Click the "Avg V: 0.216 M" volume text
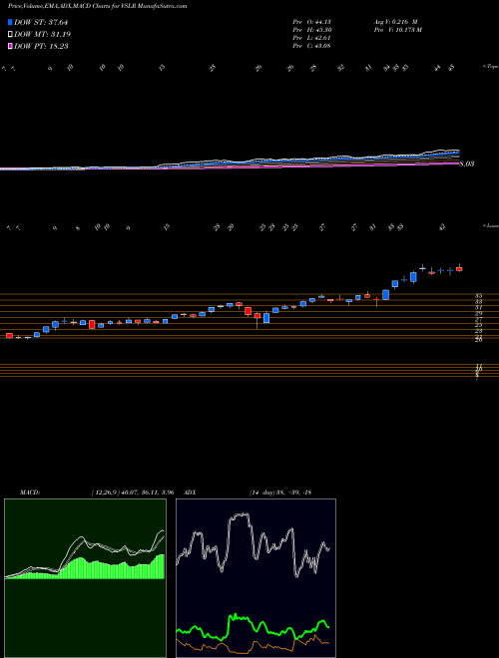The image size is (499, 658). tap(395, 22)
